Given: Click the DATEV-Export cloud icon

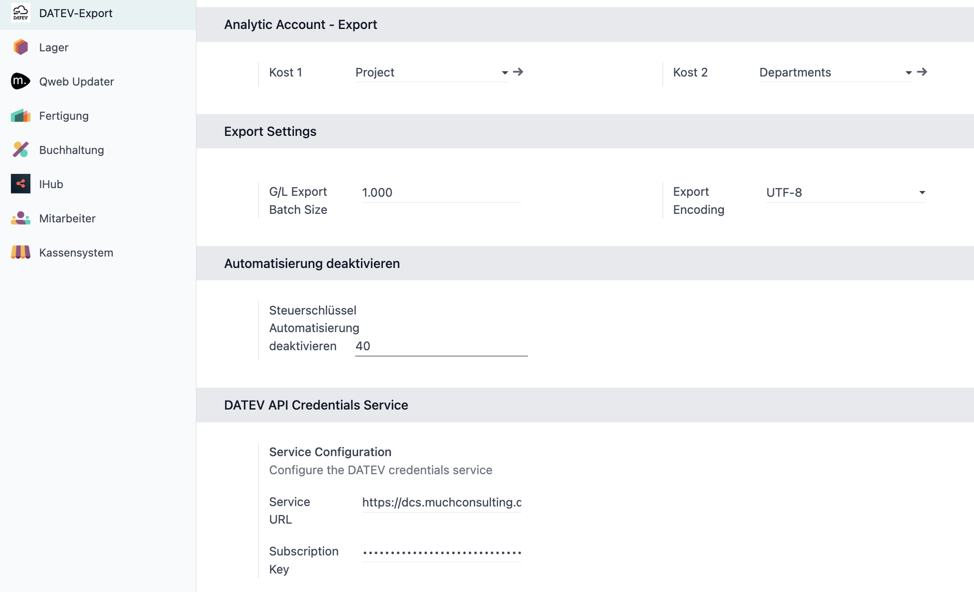Looking at the screenshot, I should click(20, 13).
